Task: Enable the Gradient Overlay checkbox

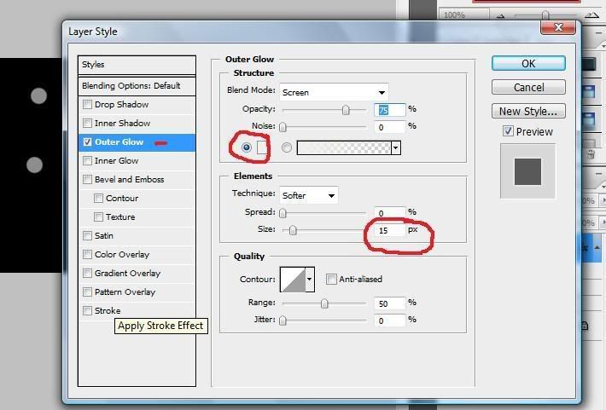Action: pos(88,273)
